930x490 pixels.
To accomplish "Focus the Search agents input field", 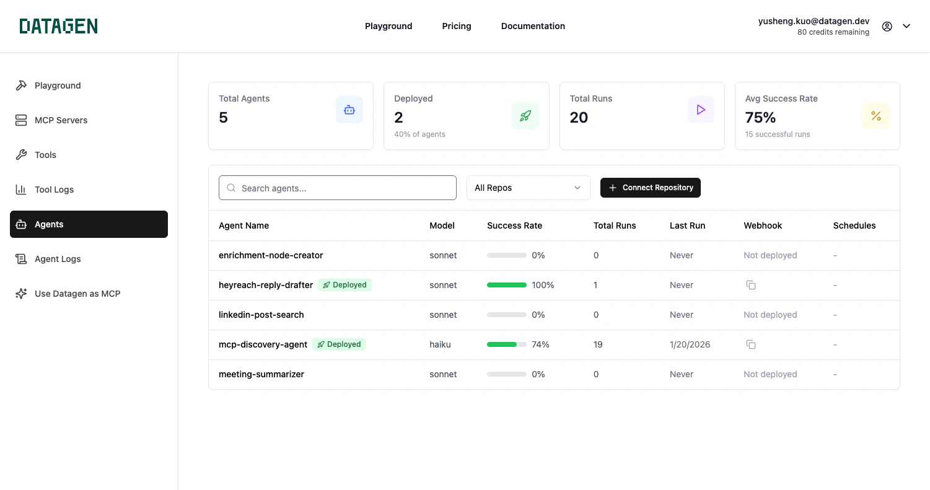I will [x=338, y=188].
